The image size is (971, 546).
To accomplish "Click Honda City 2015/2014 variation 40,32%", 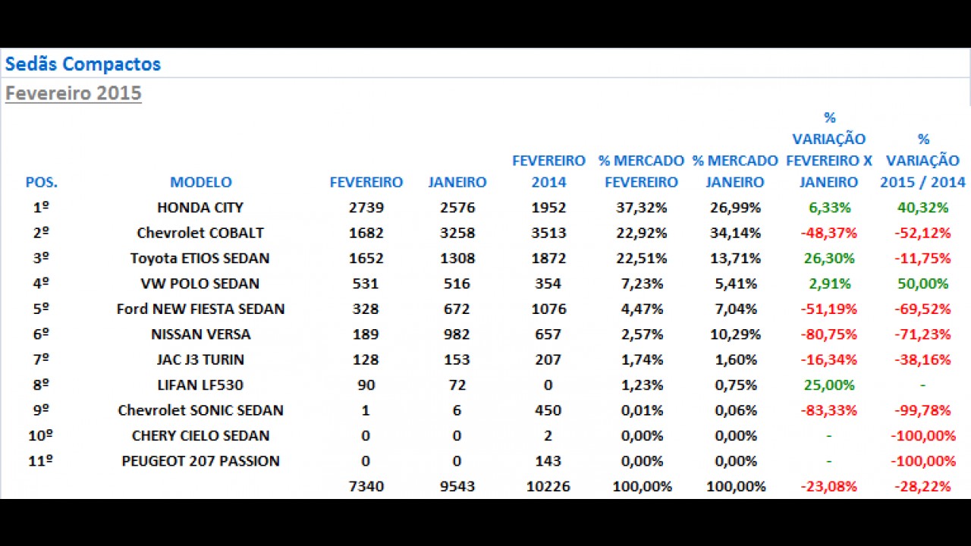I will (x=922, y=208).
